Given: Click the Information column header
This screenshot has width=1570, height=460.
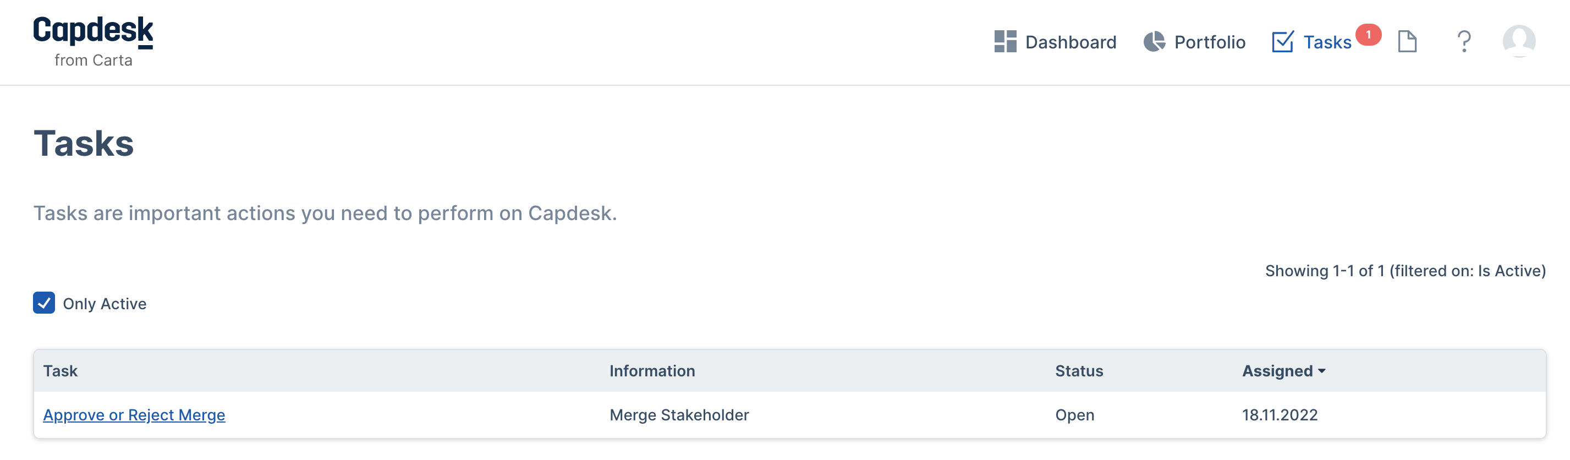Looking at the screenshot, I should pyautogui.click(x=652, y=371).
